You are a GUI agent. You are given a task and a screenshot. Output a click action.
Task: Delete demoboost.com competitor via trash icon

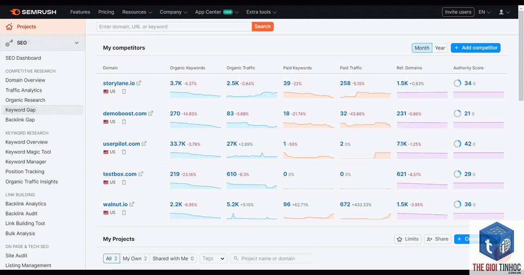coord(124,122)
